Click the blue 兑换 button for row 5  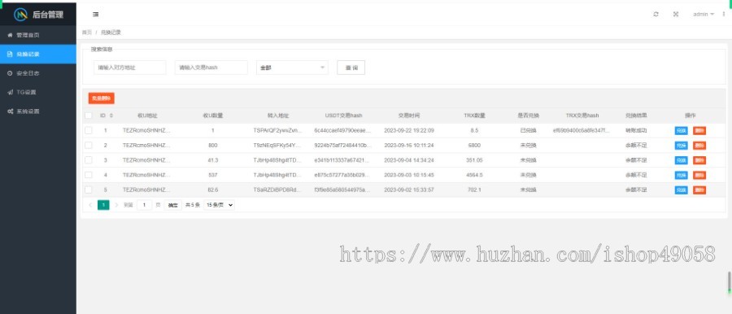[x=681, y=190]
